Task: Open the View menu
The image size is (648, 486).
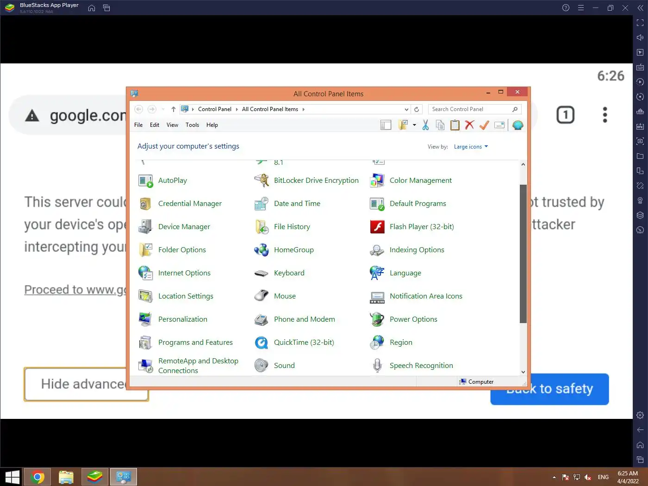Action: point(172,125)
